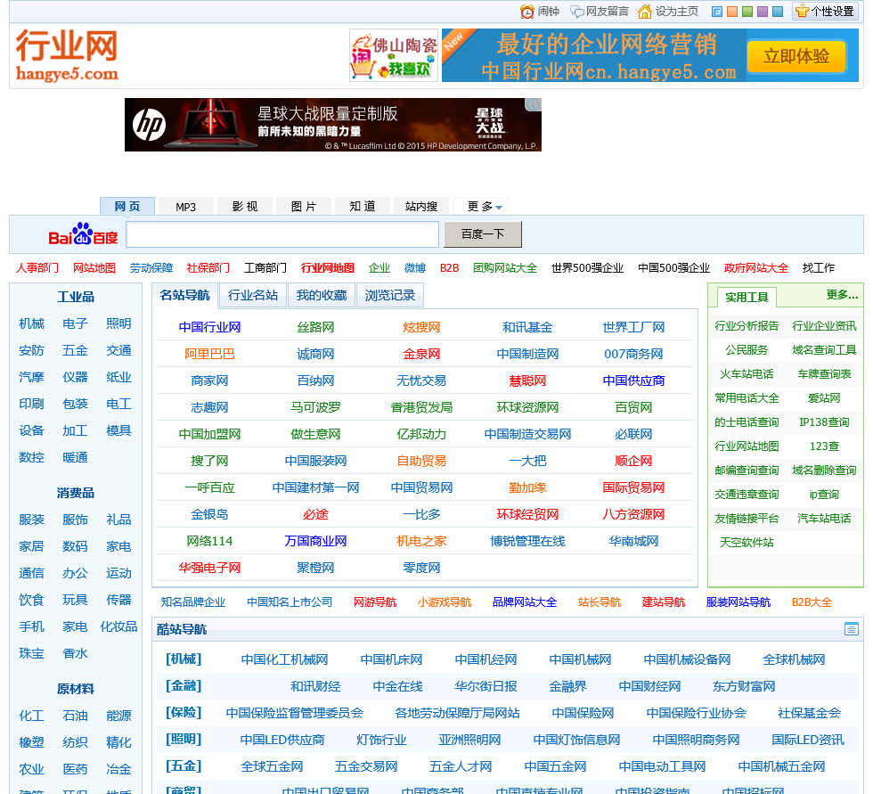The width and height of the screenshot is (873, 794).
Task: Open the 品牌网站大全 link
Action: point(525,602)
